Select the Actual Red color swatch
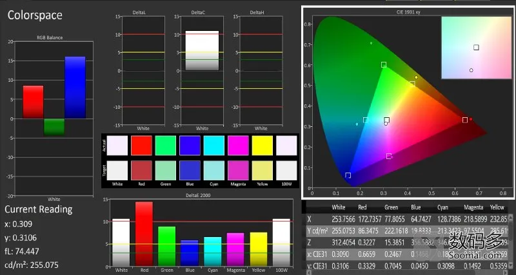The width and height of the screenshot is (516, 275). 141,145
